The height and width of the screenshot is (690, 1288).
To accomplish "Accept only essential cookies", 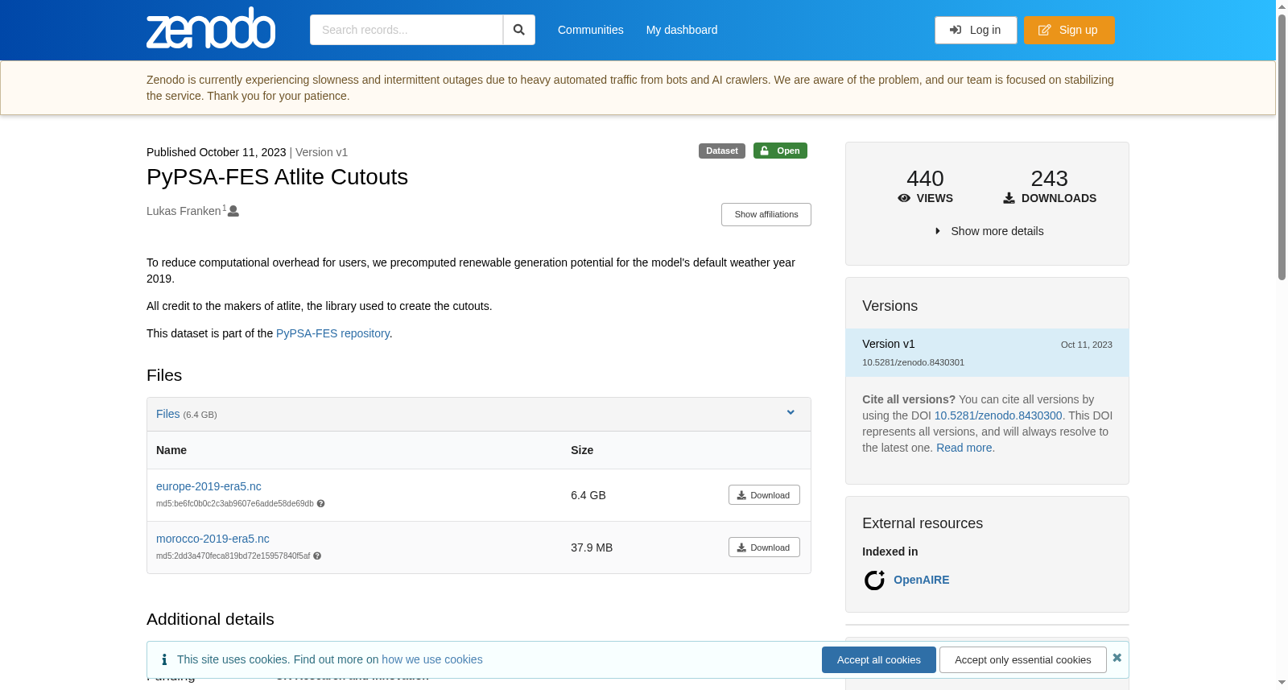I will 1023,660.
